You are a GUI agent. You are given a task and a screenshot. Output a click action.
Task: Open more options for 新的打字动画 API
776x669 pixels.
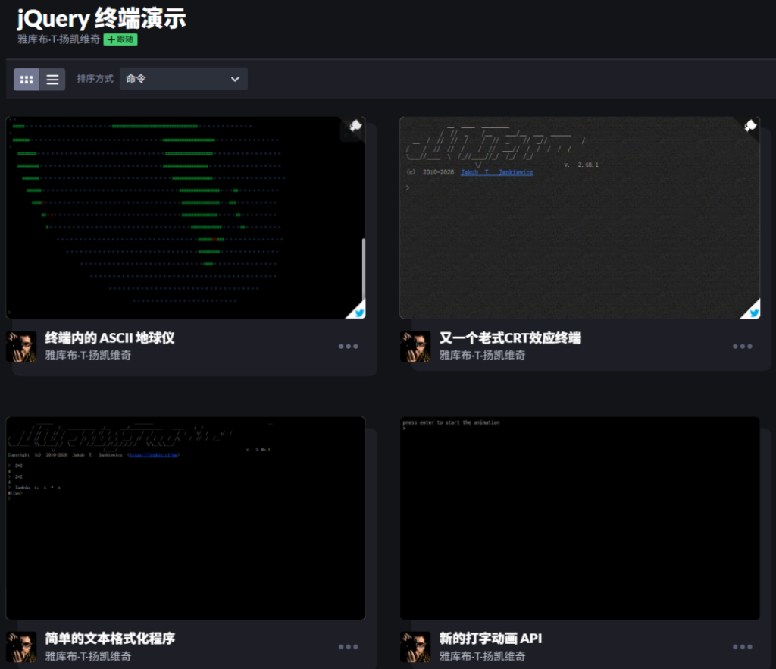click(x=743, y=647)
